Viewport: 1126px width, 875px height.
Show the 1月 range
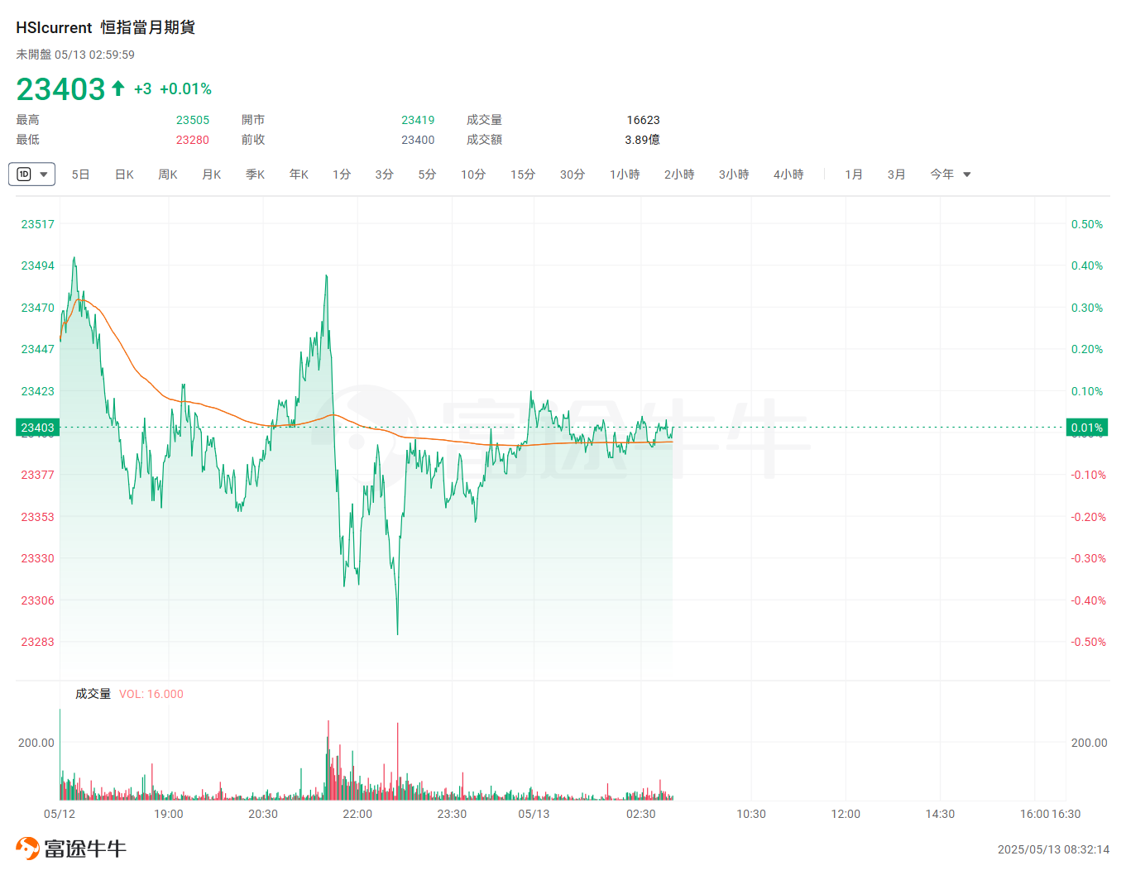[x=854, y=175]
